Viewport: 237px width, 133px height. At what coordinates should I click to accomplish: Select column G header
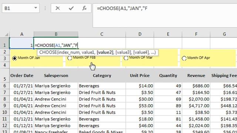tap(224, 34)
